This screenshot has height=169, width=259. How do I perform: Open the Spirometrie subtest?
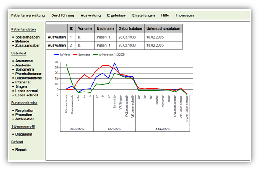25,69
